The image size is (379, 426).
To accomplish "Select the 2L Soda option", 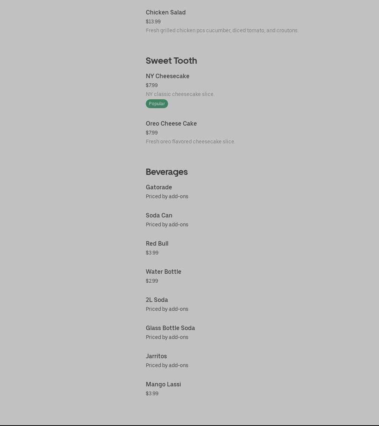I will (157, 300).
